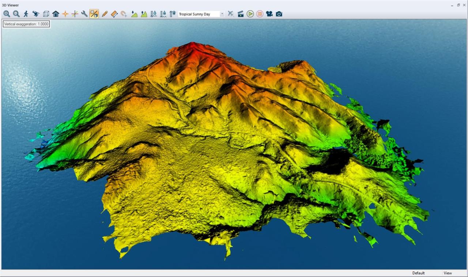
Task: Choose the ruler measure tool
Action: pos(114,14)
